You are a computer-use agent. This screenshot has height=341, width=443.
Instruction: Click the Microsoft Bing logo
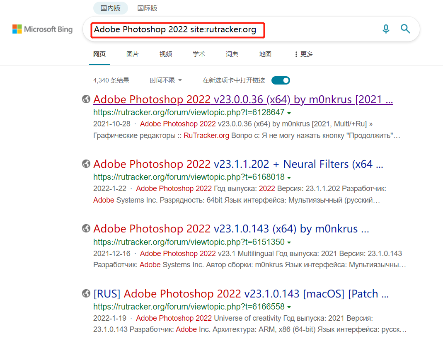tap(42, 29)
